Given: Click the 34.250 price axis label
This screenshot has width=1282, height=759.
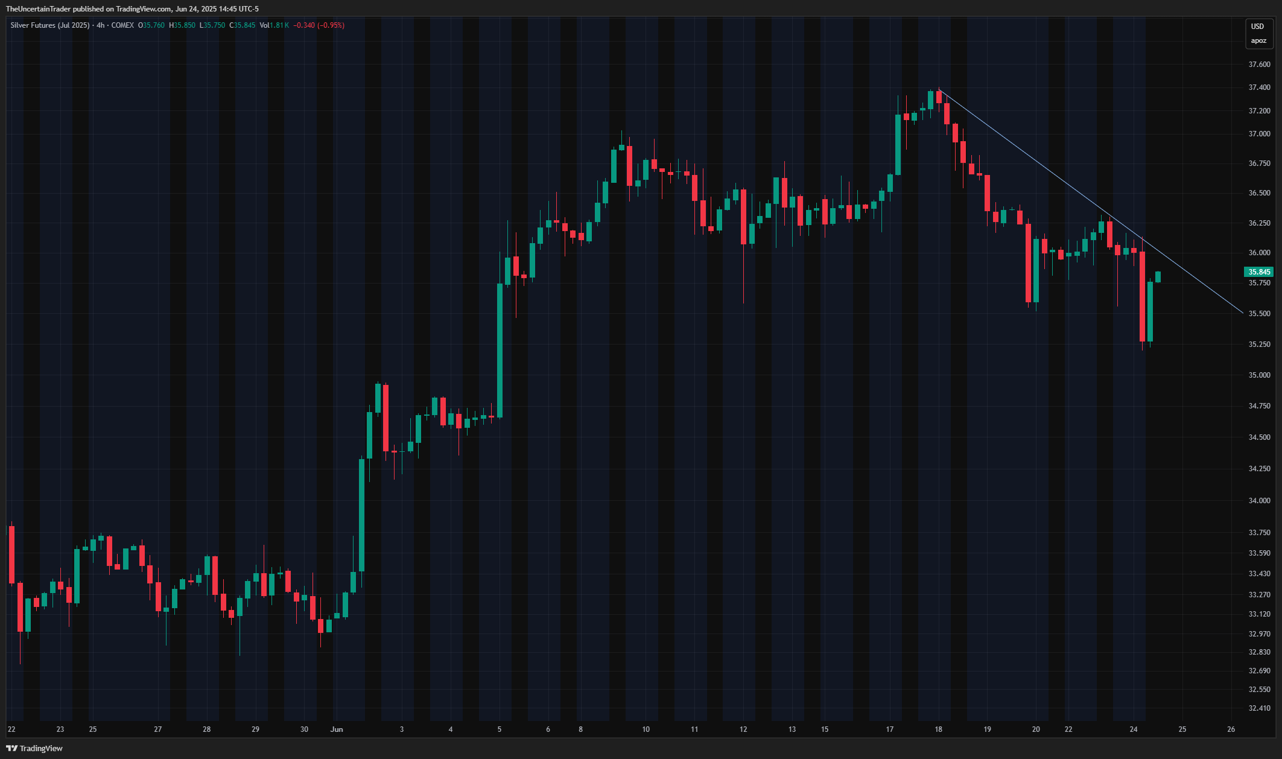Looking at the screenshot, I should [x=1259, y=469].
